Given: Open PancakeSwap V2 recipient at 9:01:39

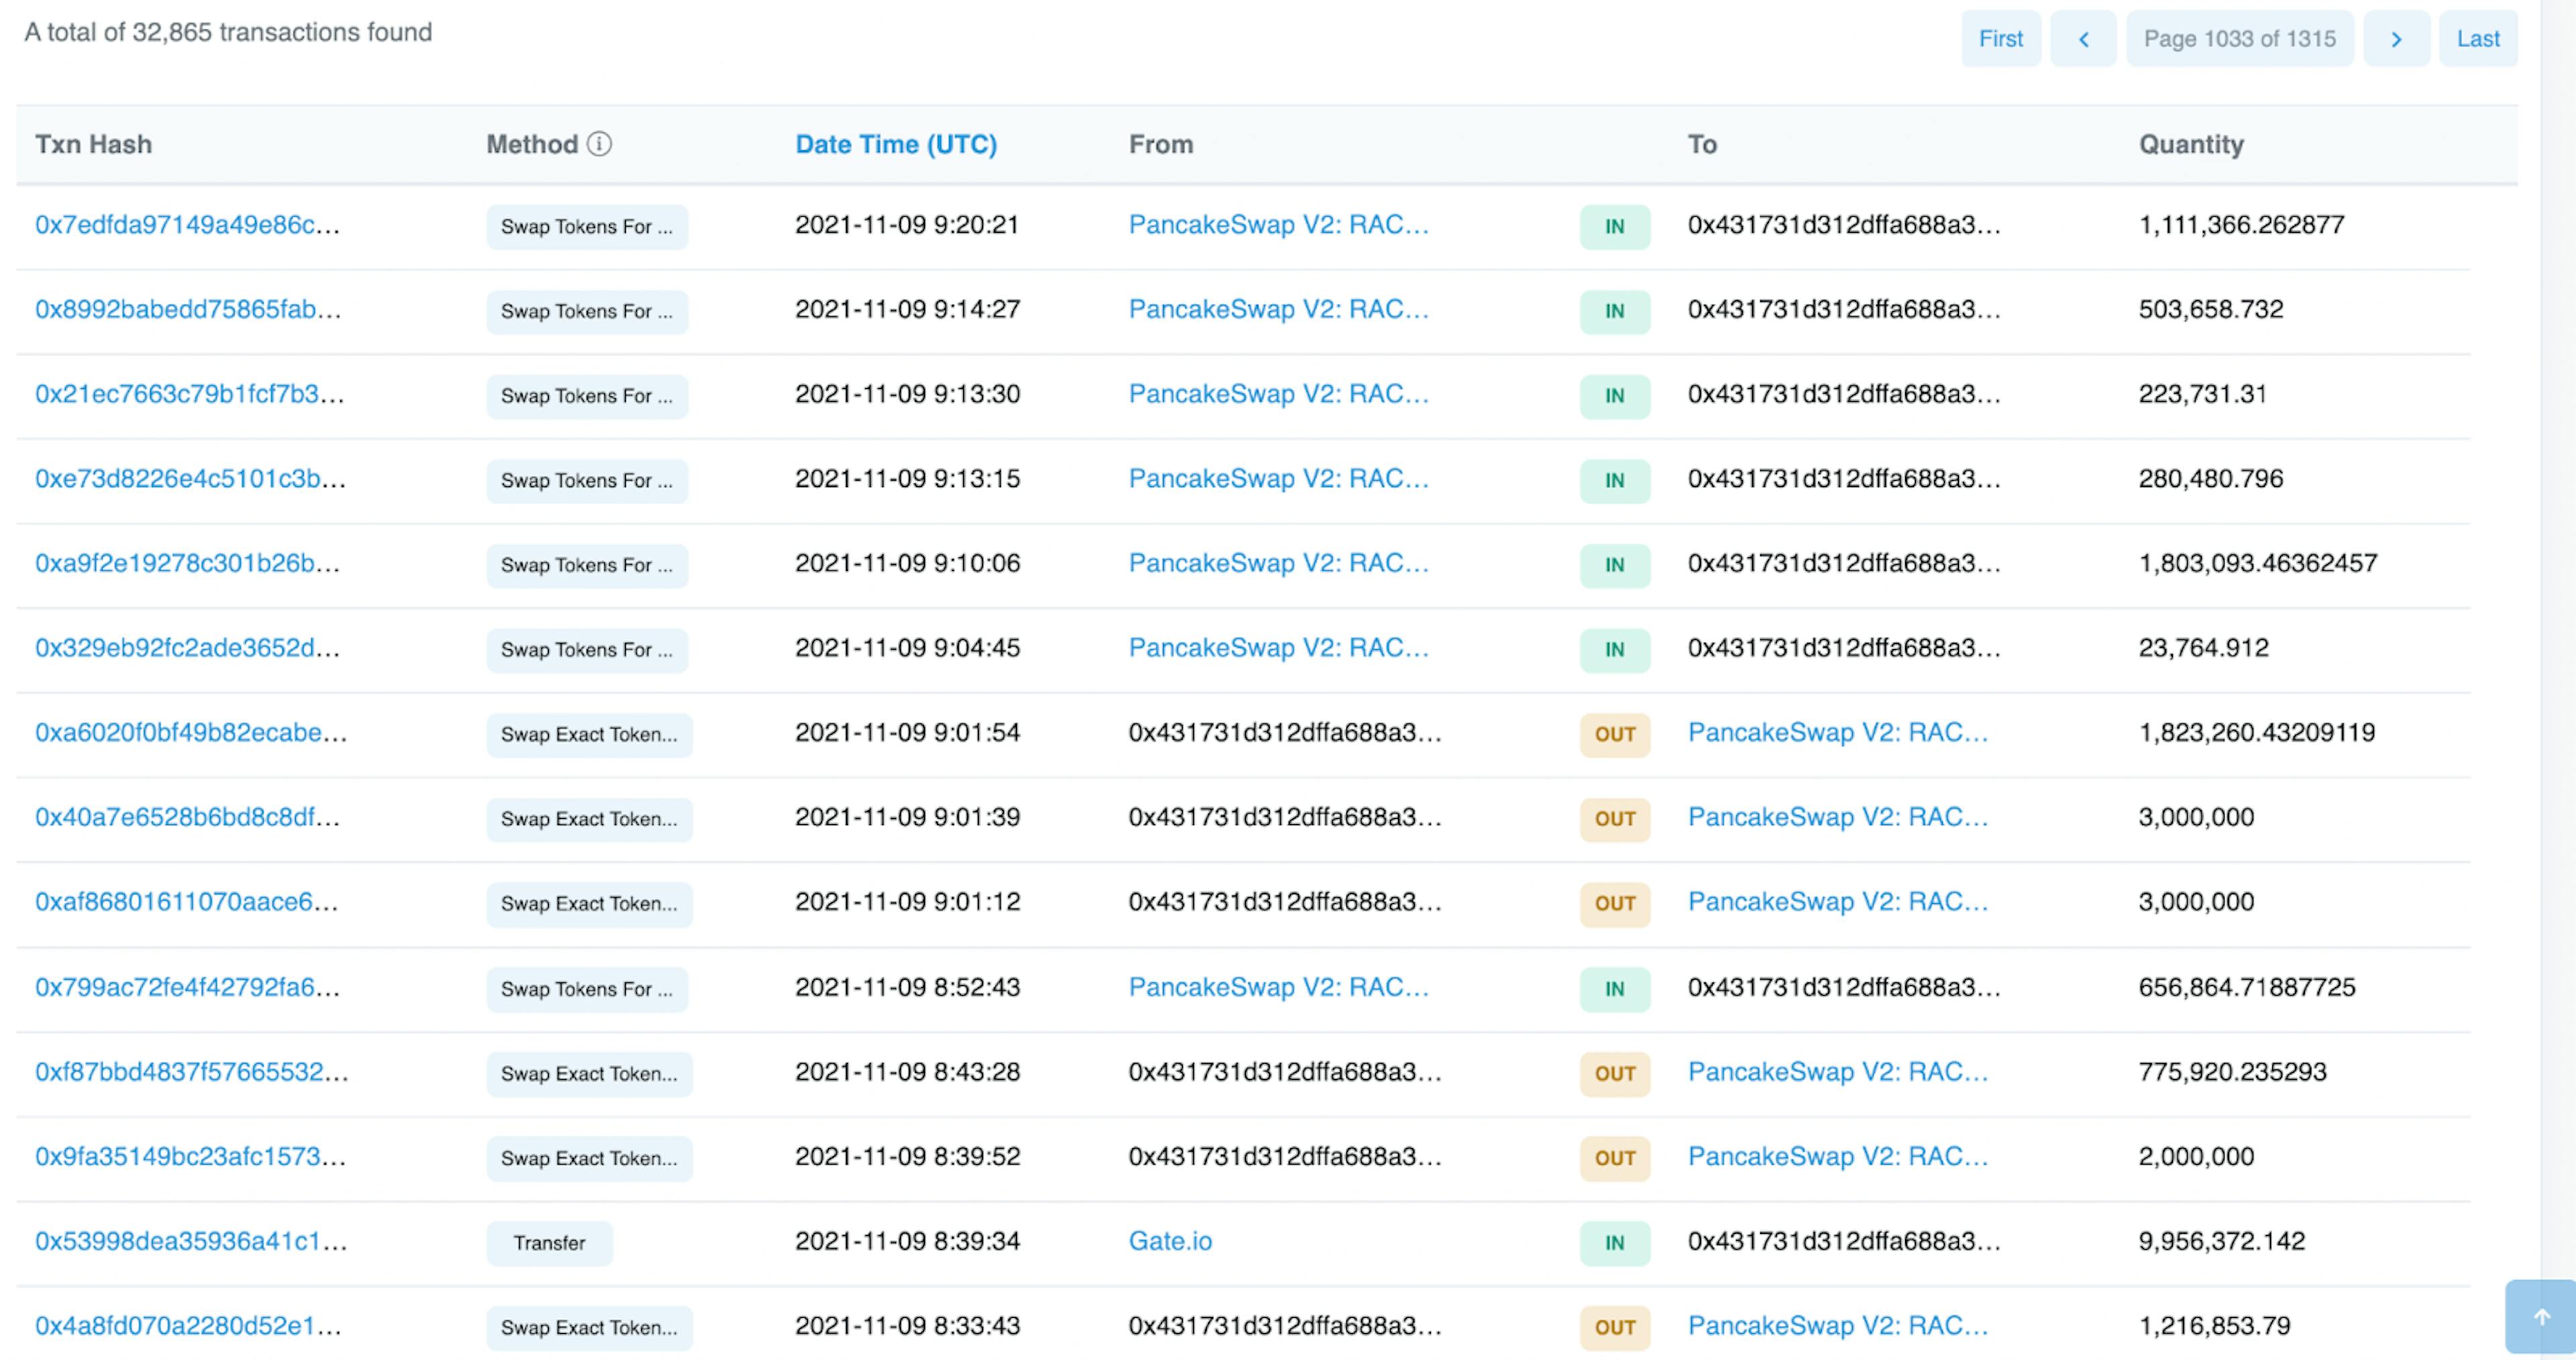Looking at the screenshot, I should click(x=1838, y=817).
